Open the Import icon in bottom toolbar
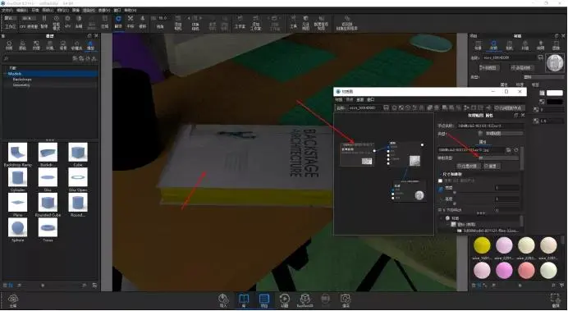Screen dimensions: 568x311 coord(223,299)
